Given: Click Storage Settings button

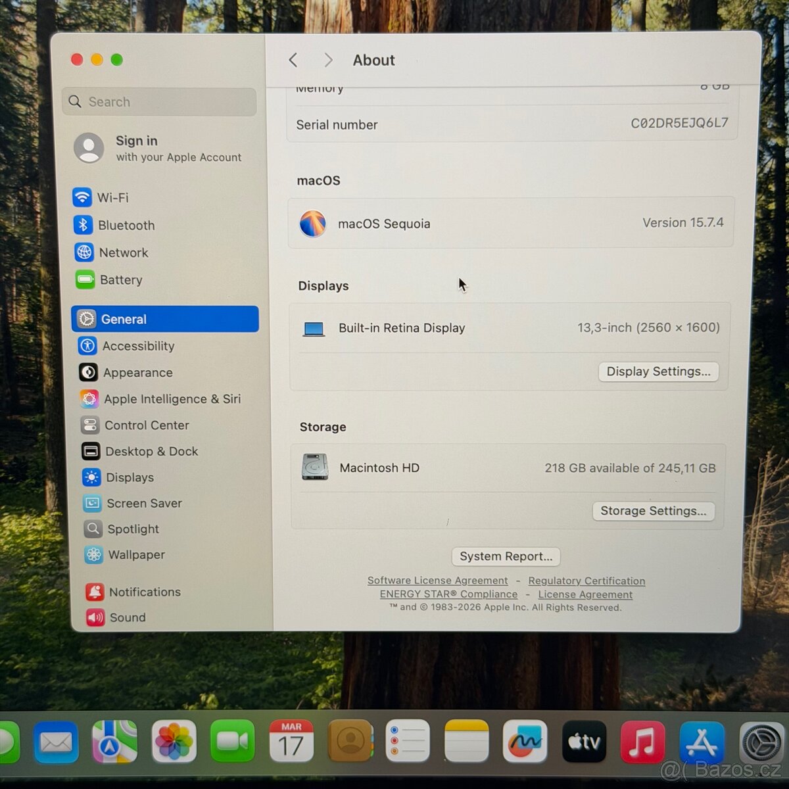Looking at the screenshot, I should 654,511.
